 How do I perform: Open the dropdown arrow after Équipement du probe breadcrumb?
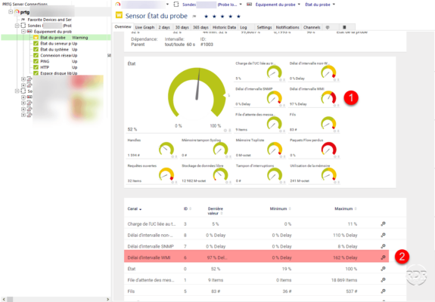tap(299, 5)
